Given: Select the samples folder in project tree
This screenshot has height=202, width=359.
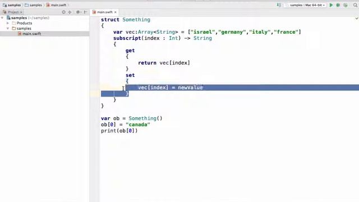Looking at the screenshot, I should click(x=21, y=29).
